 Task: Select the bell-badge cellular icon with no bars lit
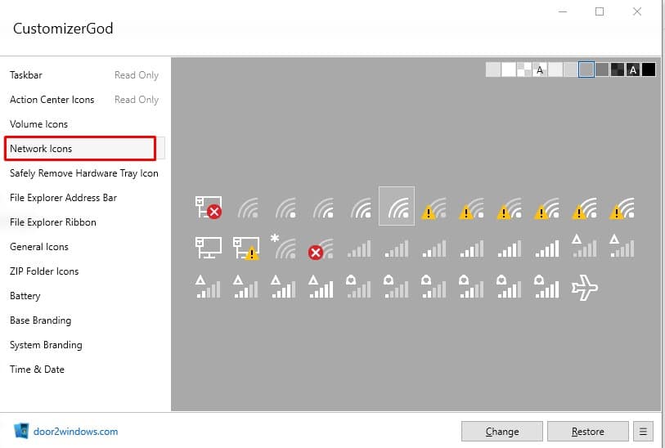pos(359,286)
